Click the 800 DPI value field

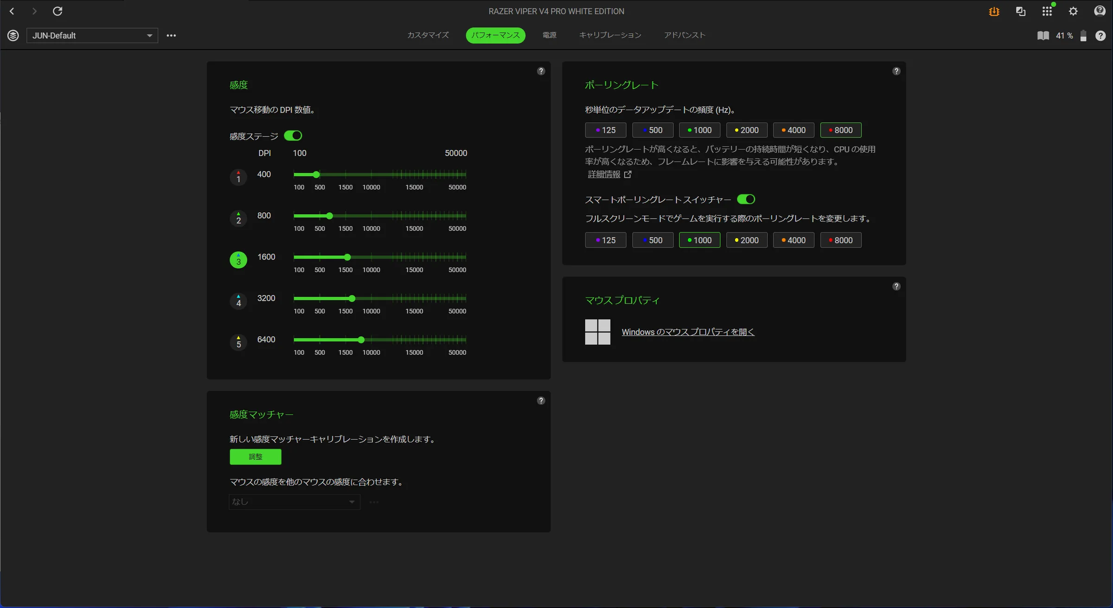pos(264,215)
